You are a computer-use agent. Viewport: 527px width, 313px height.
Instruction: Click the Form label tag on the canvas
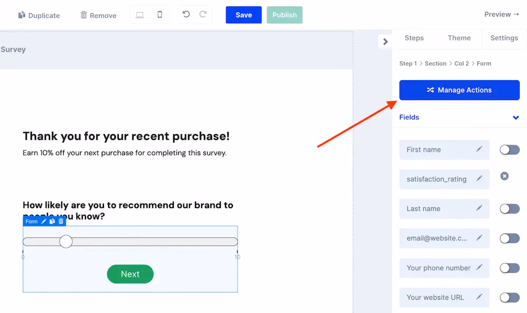[31, 221]
